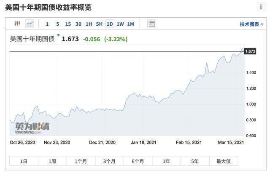Switch chart to 1H interval

(89, 24)
